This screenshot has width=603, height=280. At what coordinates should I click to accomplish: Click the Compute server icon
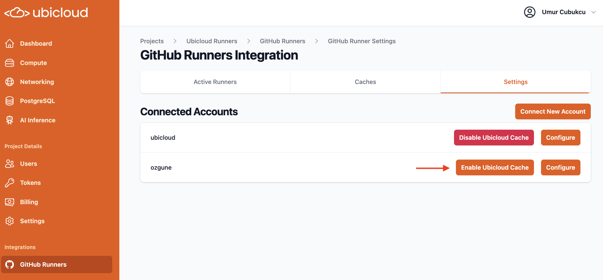10,63
